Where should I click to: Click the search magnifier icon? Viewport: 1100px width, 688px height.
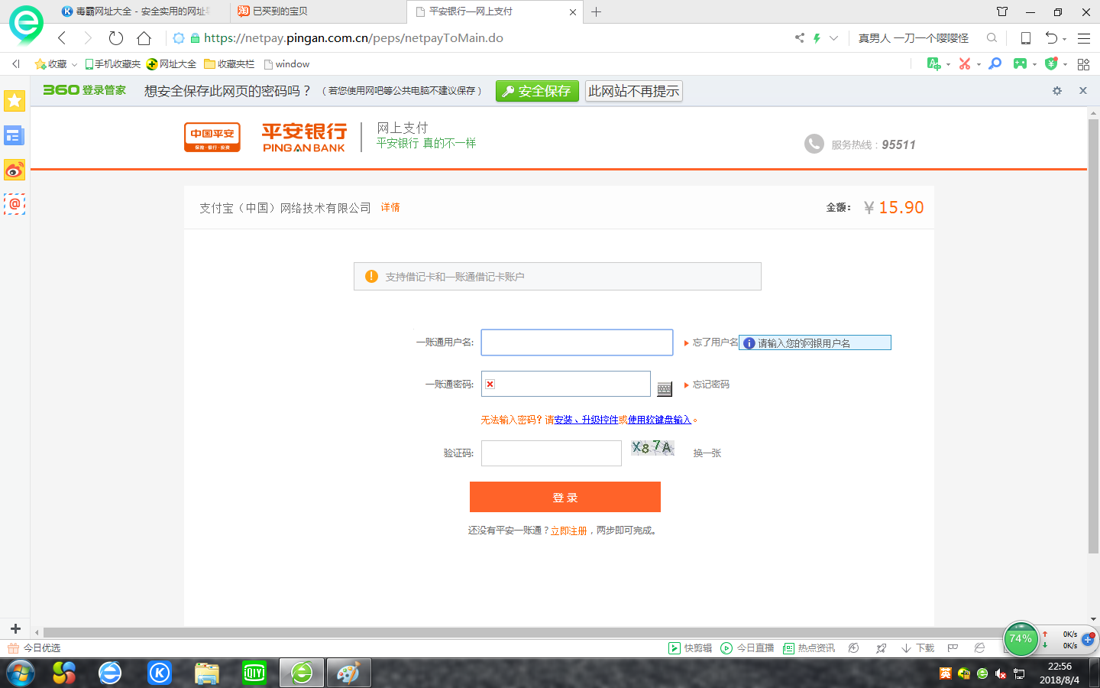(x=992, y=37)
